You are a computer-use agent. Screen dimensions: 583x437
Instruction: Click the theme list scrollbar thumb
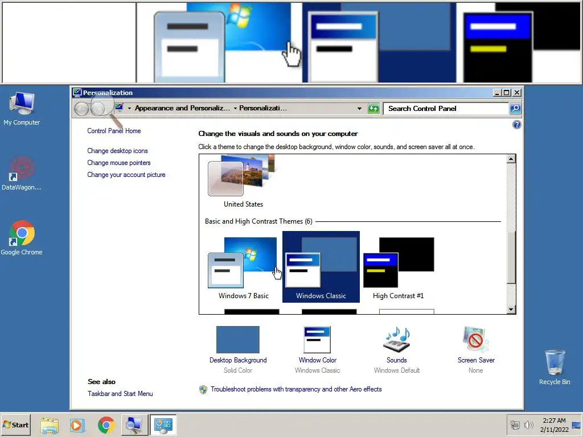(511, 257)
